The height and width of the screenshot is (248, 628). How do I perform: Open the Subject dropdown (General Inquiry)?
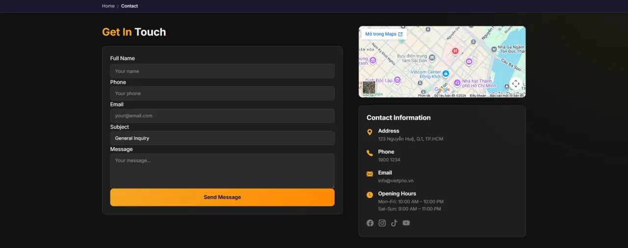[222, 138]
